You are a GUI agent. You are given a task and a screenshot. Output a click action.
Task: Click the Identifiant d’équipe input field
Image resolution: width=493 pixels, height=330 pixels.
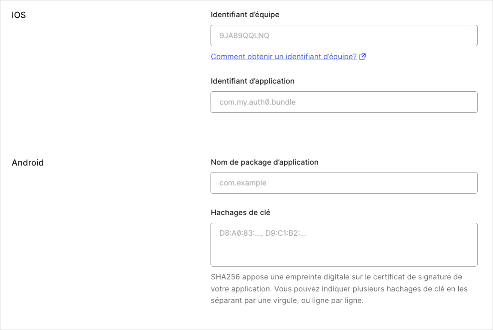pyautogui.click(x=344, y=36)
